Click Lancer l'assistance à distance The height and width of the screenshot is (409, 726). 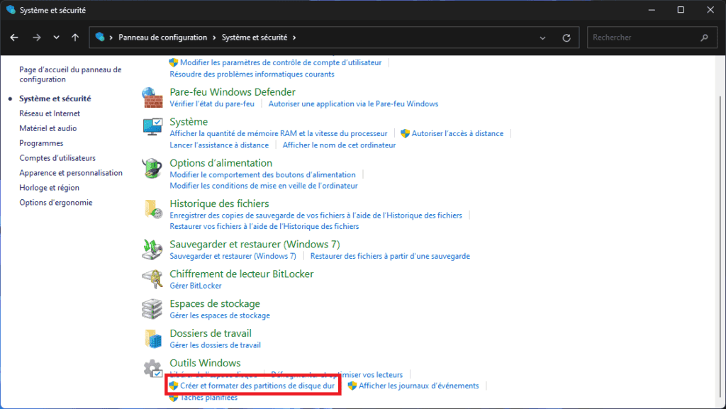coord(219,145)
